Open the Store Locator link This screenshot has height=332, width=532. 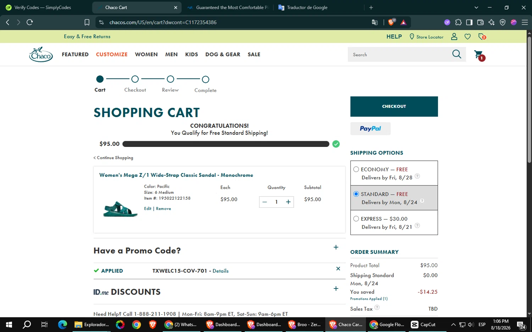(x=426, y=37)
